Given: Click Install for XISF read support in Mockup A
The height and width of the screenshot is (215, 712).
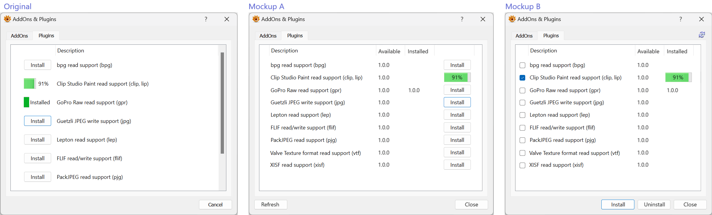Looking at the screenshot, I should (457, 165).
